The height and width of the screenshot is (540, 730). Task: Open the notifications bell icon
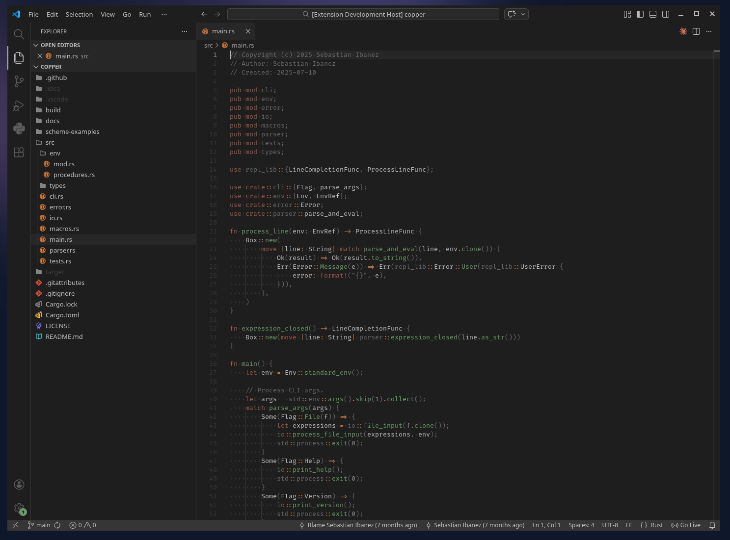[x=713, y=525]
